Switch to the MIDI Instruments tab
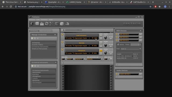This screenshot has height=97, width=172. point(45,31)
